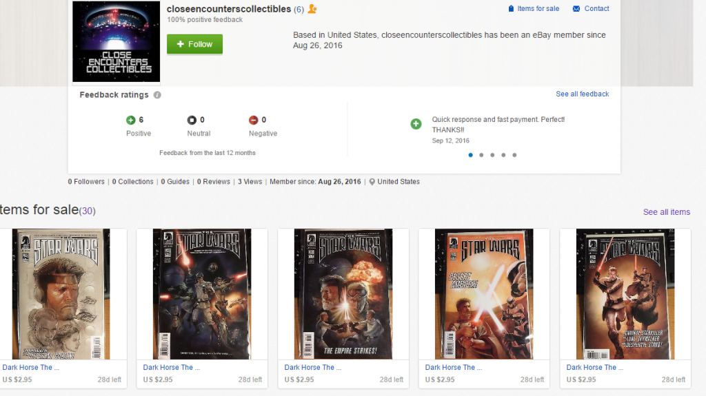Follow this seller with the green button
Viewport: 706px width, 396px height.
(x=194, y=44)
